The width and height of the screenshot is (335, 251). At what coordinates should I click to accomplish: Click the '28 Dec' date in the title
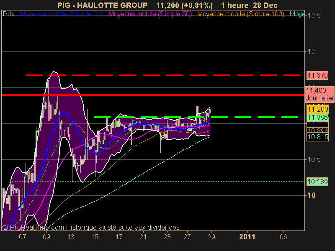265,5
